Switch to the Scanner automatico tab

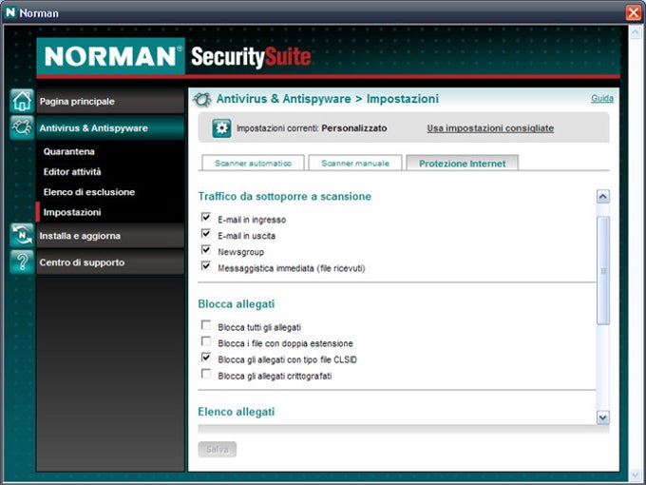click(253, 163)
